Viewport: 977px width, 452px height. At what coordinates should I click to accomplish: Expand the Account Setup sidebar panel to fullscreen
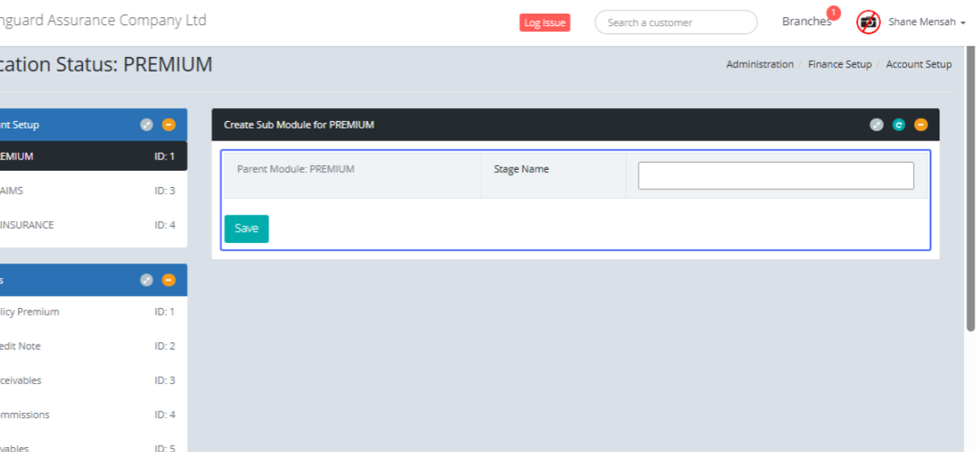(147, 125)
